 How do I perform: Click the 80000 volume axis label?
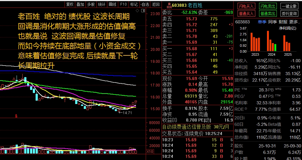pyautogui.click(x=154, y=123)
